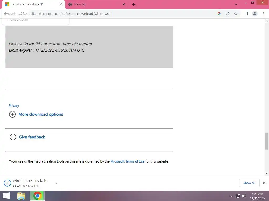Click the share page icon
This screenshot has height=201, width=269.
tap(227, 14)
